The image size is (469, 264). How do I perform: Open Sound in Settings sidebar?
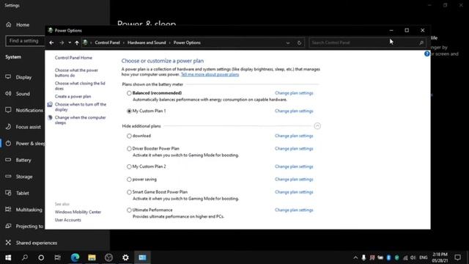click(x=23, y=94)
